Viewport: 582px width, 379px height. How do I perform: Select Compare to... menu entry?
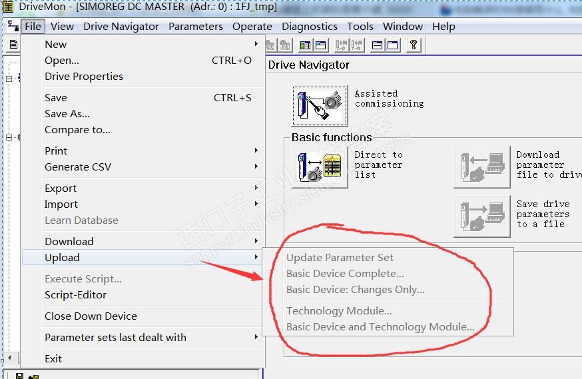pos(143,129)
